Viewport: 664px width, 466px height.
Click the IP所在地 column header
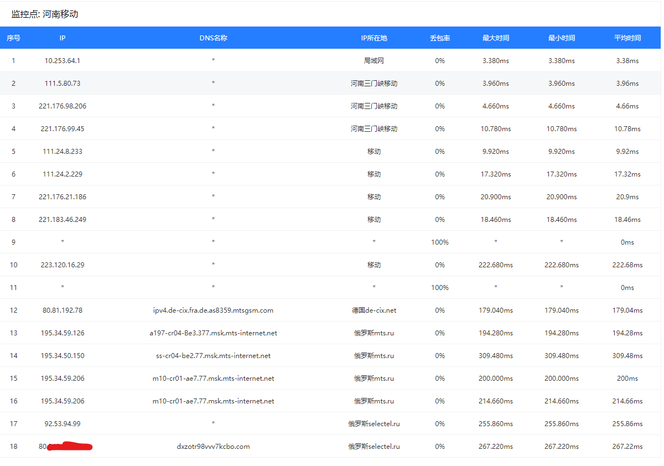tap(374, 38)
